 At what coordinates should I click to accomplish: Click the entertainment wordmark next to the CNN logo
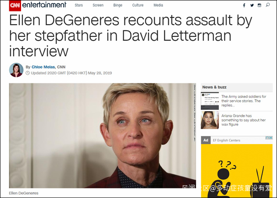44,5
